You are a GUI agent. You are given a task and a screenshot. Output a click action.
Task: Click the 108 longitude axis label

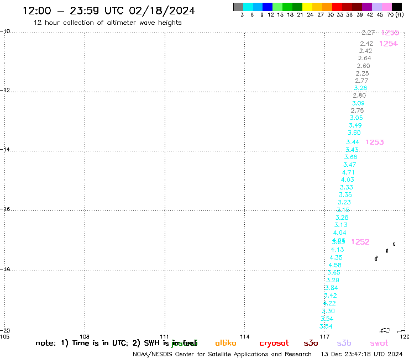pos(85,336)
